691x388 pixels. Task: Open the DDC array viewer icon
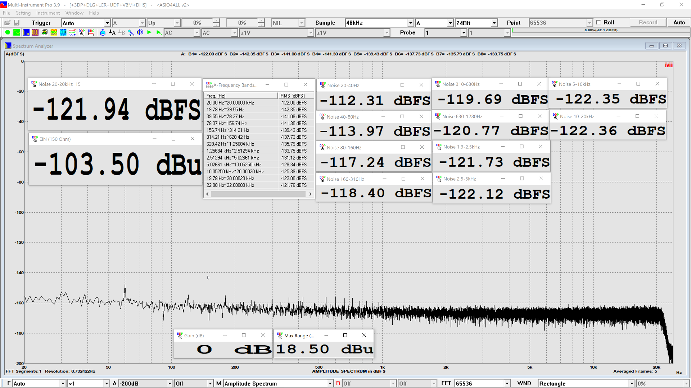pyautogui.click(x=91, y=32)
